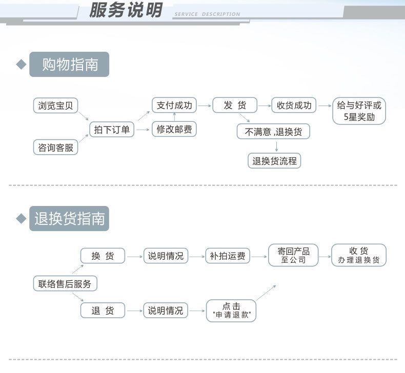Click the diamond icon beside 购物指南

[21, 64]
